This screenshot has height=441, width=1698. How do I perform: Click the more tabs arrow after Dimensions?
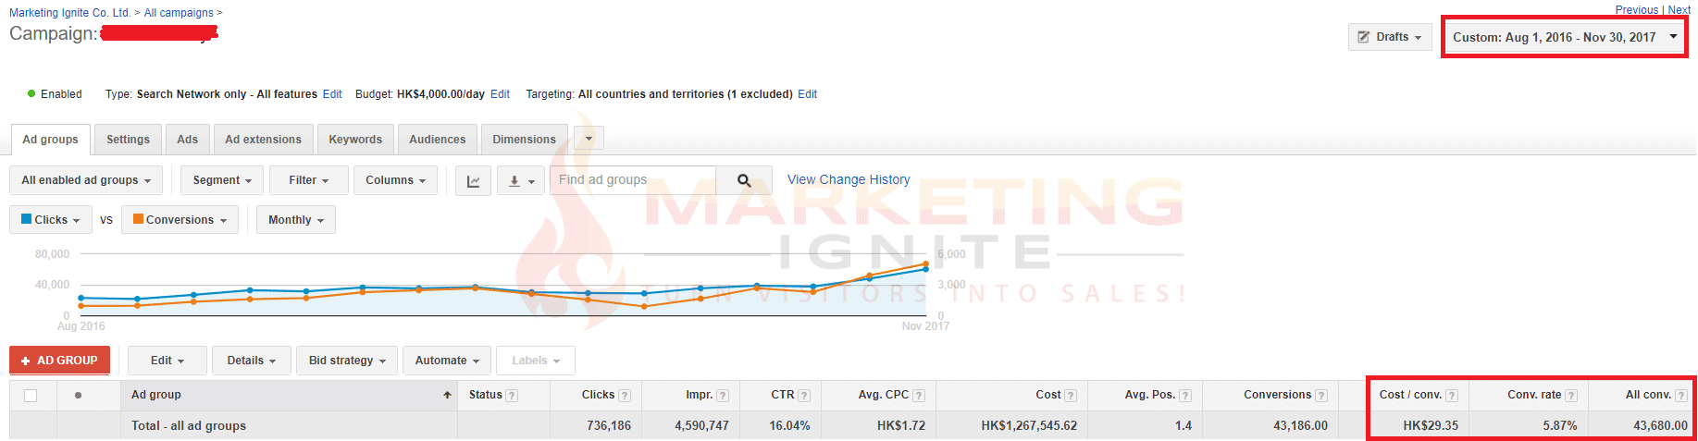pyautogui.click(x=589, y=139)
